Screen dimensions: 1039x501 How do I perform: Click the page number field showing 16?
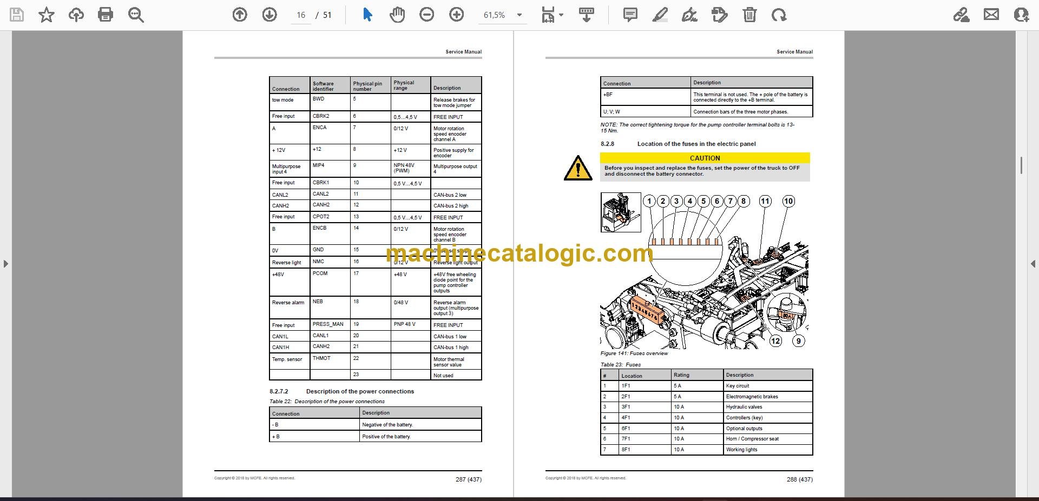pyautogui.click(x=301, y=15)
